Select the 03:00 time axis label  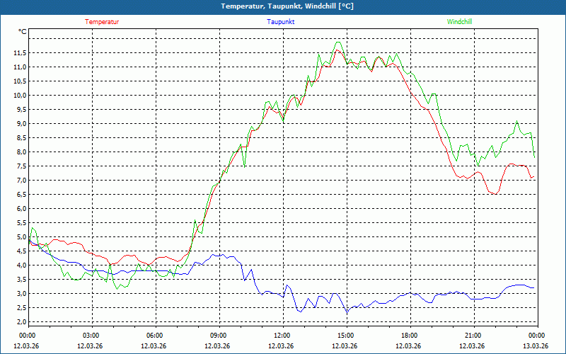tap(91, 336)
